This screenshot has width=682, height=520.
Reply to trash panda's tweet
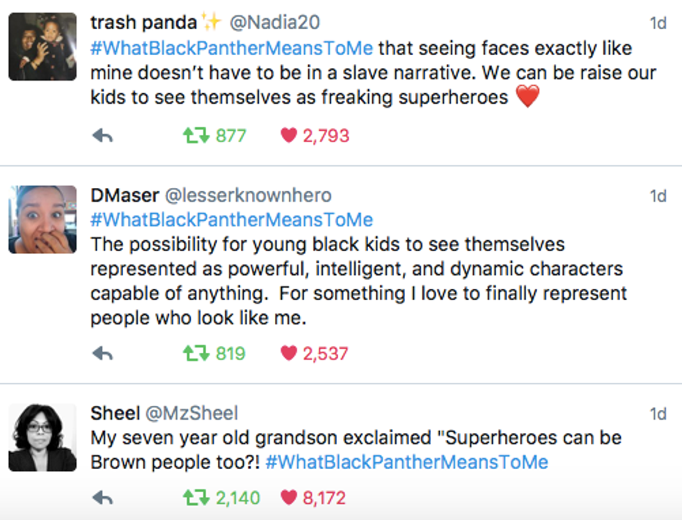pos(102,136)
